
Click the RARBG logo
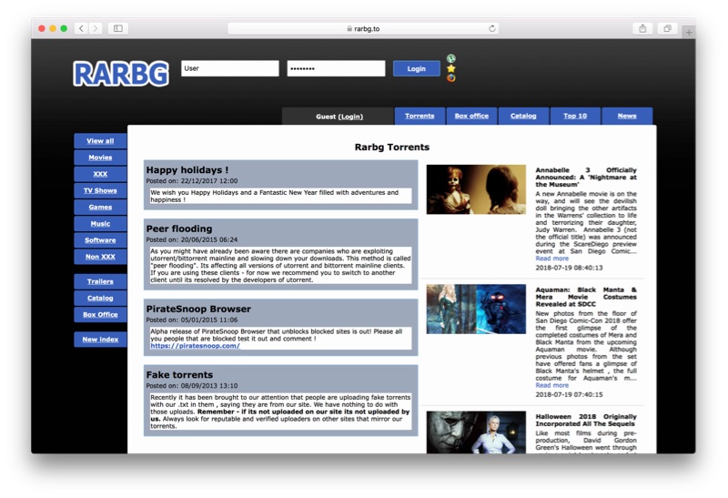pyautogui.click(x=121, y=73)
